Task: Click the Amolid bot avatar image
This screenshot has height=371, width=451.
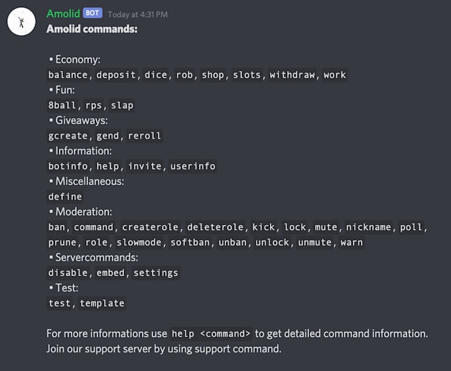Action: (21, 22)
